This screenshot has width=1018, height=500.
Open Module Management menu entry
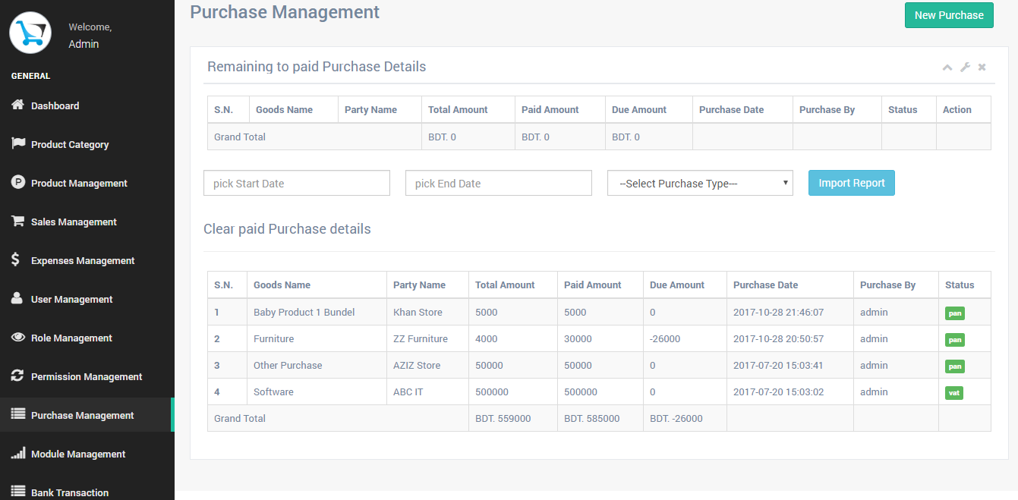tap(87, 454)
